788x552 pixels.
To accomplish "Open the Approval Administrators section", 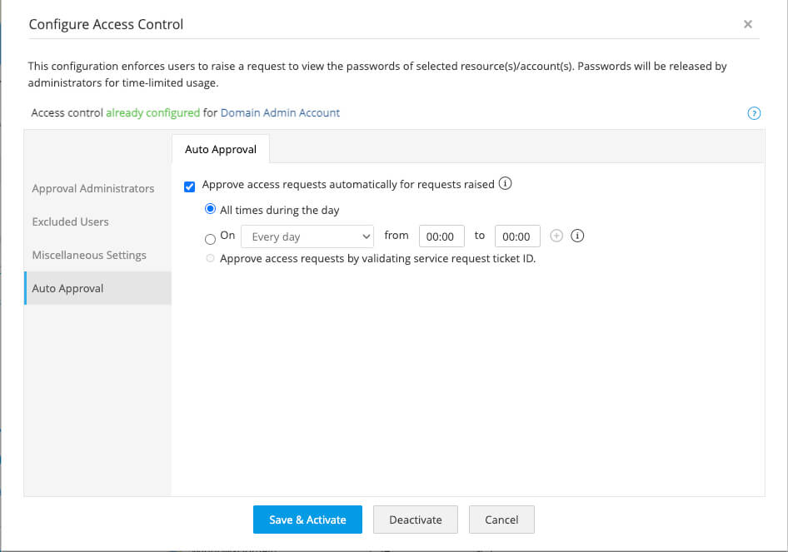I will coord(93,189).
